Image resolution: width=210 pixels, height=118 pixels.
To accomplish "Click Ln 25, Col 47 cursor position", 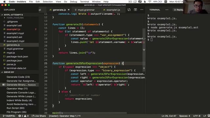I will tap(169, 116).
